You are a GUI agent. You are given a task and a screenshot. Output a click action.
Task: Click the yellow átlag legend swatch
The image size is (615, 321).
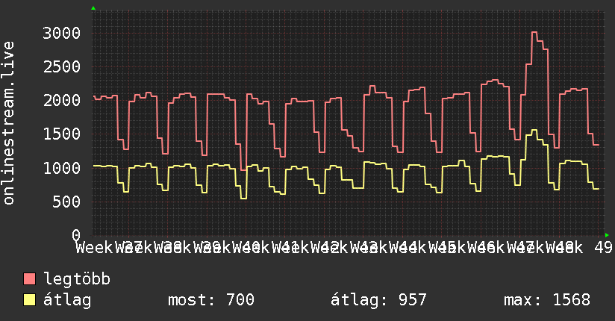pyautogui.click(x=29, y=300)
